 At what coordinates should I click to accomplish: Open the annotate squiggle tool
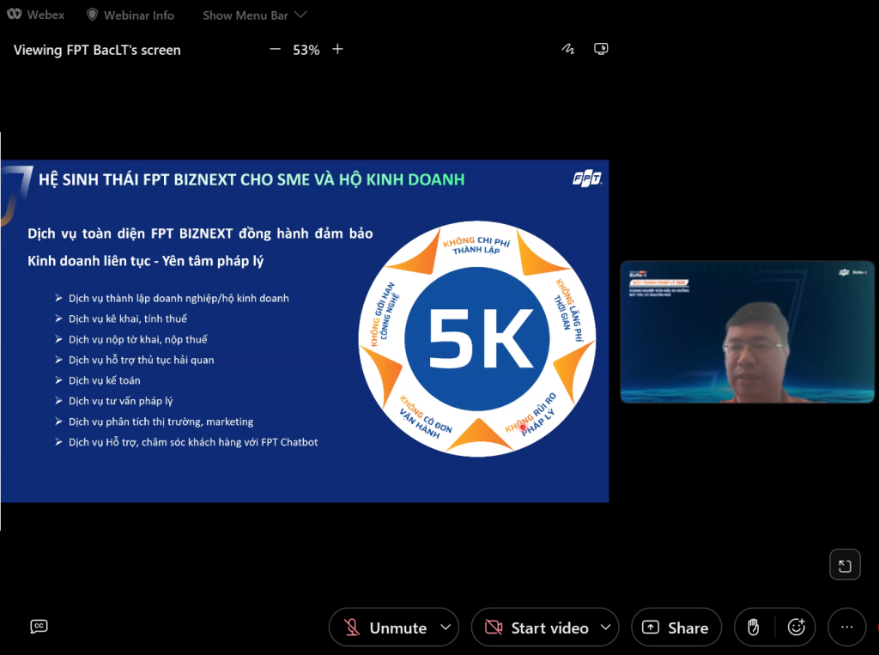568,49
